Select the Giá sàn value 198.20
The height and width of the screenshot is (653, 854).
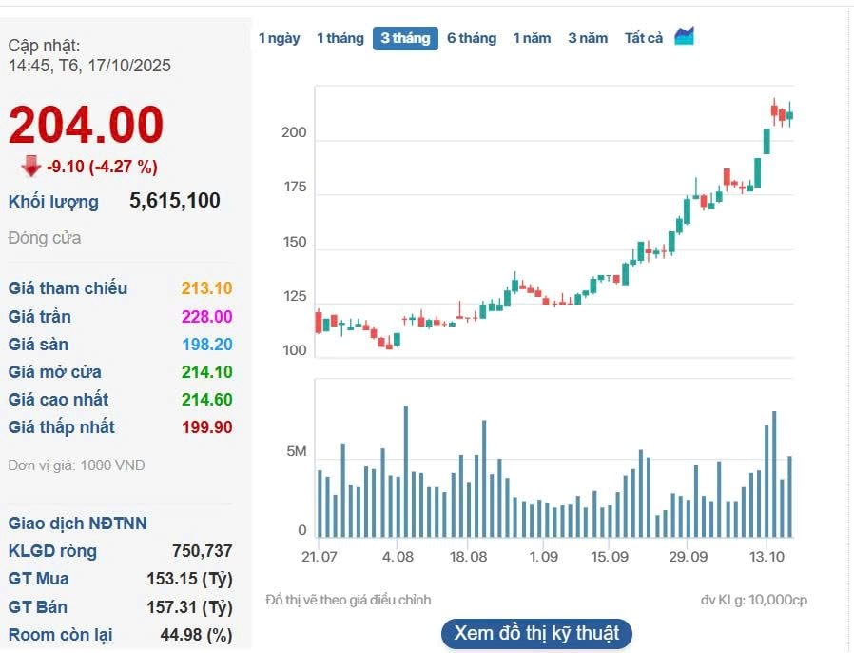click(x=206, y=345)
